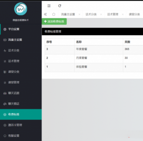143x141 pixels.
Task: Click the icon beside 聊天话题
Action: (5, 93)
